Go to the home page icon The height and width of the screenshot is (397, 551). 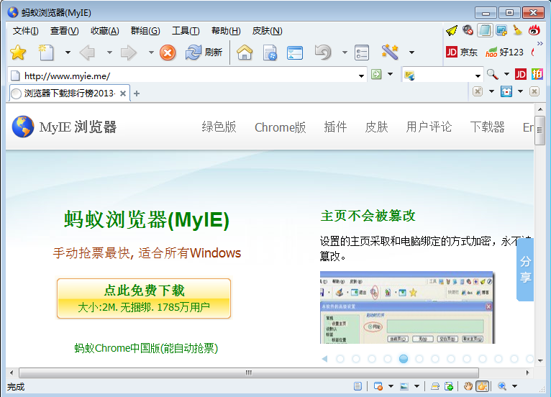[245, 53]
